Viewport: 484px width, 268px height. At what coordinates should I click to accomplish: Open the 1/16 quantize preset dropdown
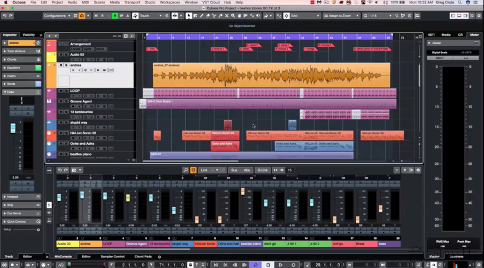381,16
